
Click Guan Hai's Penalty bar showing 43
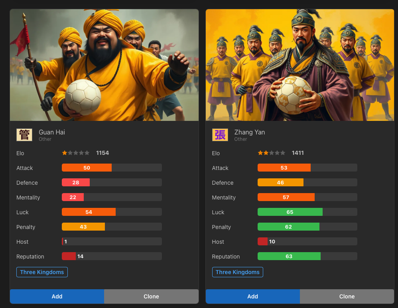coord(112,227)
